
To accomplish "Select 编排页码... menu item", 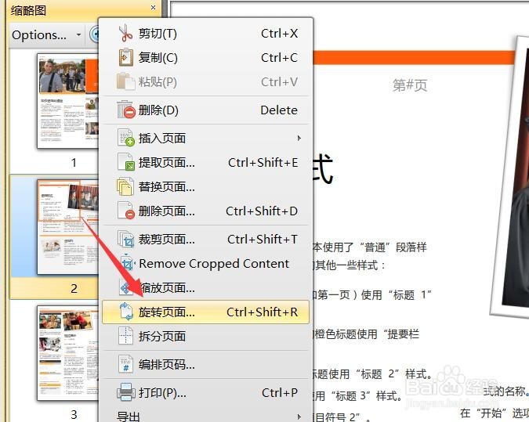I will [206, 364].
